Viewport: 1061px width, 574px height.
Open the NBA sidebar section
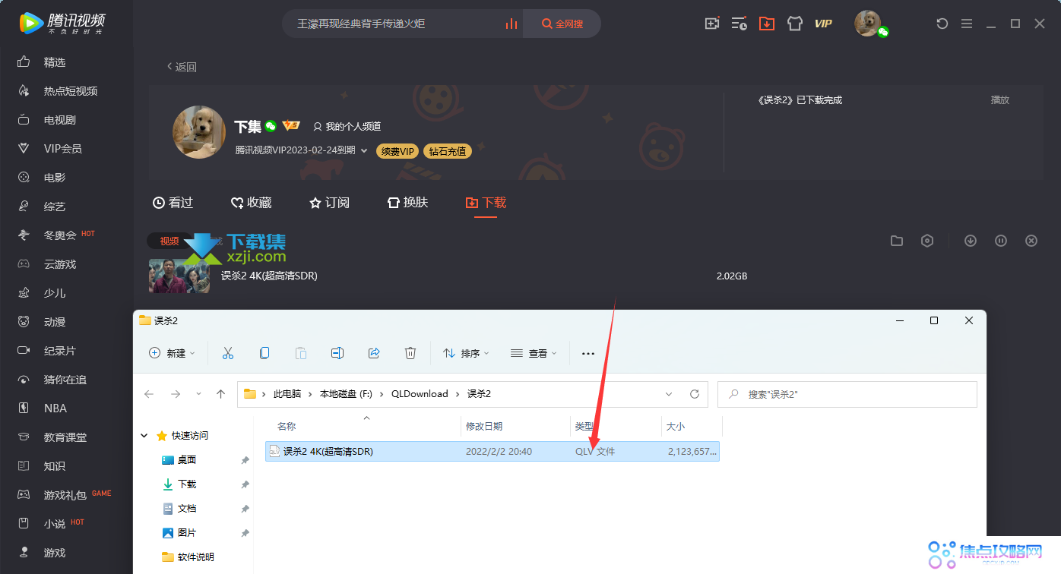click(55, 408)
